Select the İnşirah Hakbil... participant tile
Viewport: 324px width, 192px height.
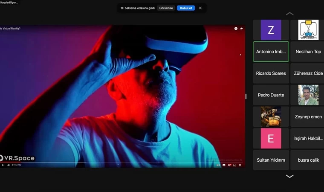[x=308, y=138]
